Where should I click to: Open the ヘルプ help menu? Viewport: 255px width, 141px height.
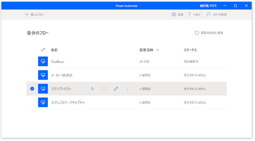194,15
